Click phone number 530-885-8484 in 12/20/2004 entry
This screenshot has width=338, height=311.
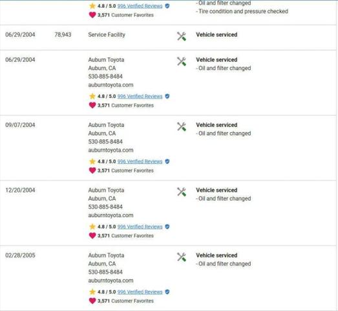(105, 207)
